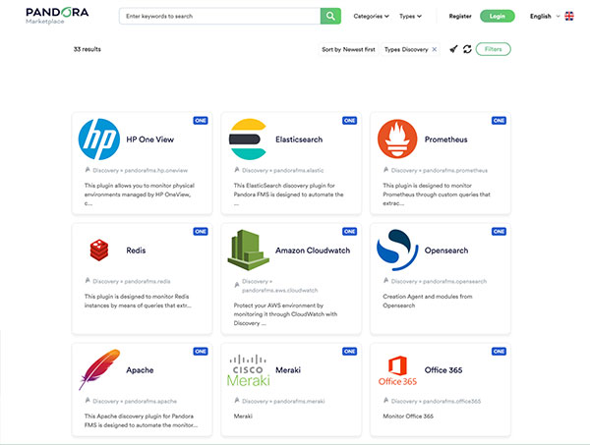This screenshot has width=590, height=445.
Task: Click 'Discovery » pandorafms.elastic' path text
Action: [282, 170]
